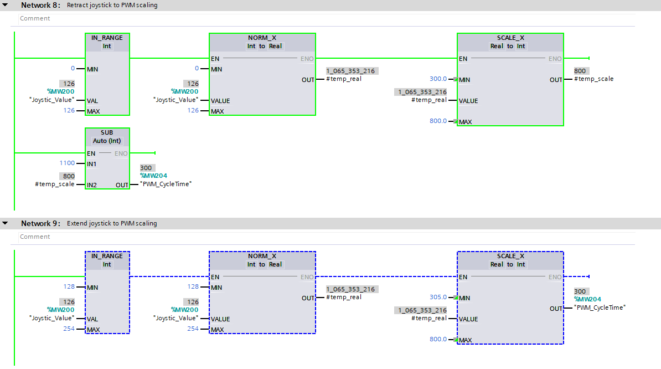661x369 pixels.
Task: Open Real output type on Network 8 NORM_X
Action: [275, 46]
